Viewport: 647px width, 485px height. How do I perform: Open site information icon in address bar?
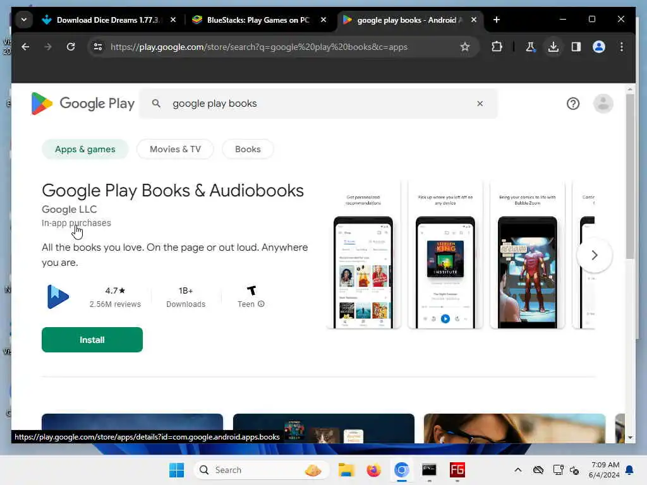tap(98, 47)
